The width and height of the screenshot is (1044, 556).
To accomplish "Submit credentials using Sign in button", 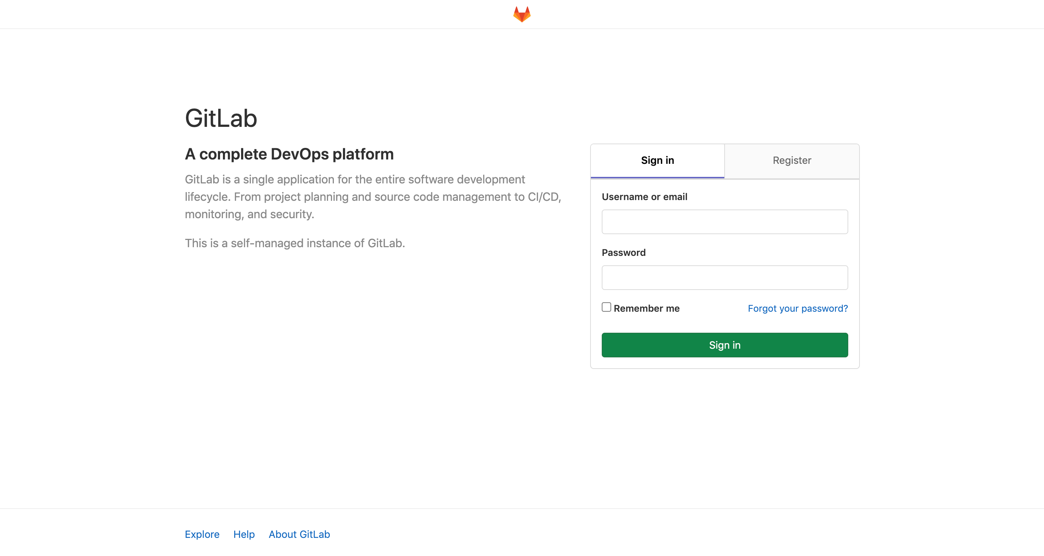I will click(x=724, y=345).
